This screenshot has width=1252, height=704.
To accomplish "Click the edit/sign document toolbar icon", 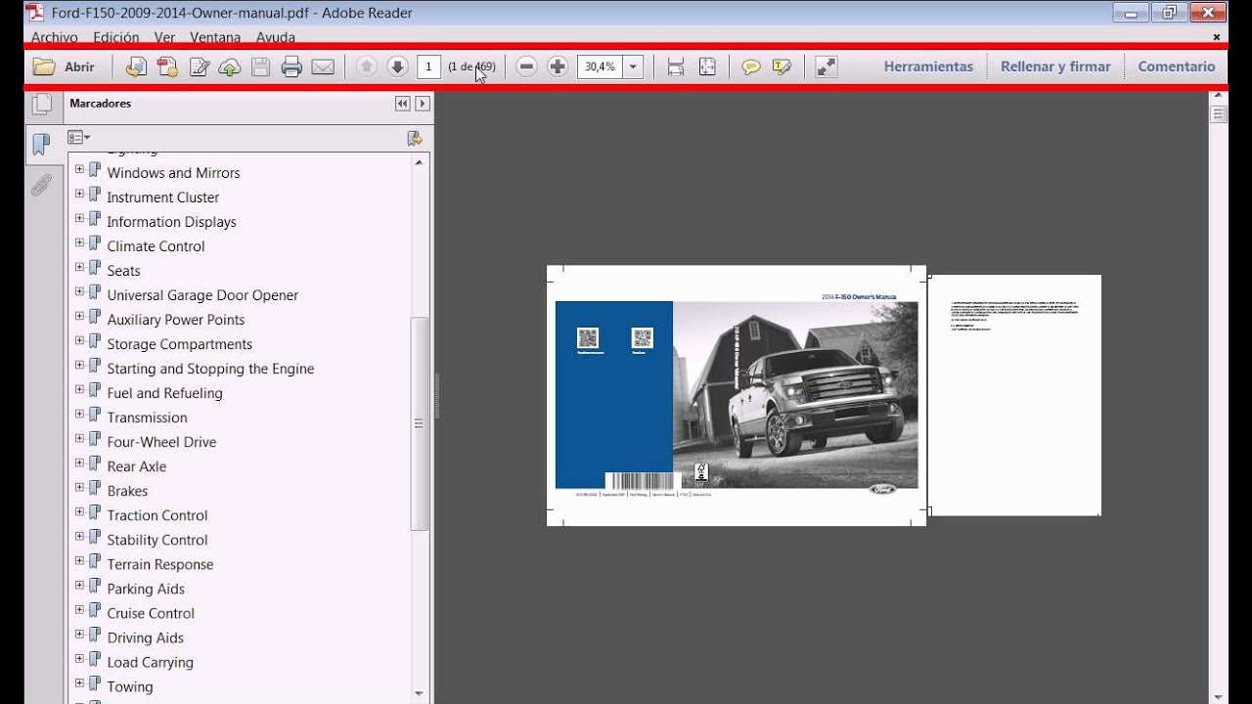I will click(199, 66).
